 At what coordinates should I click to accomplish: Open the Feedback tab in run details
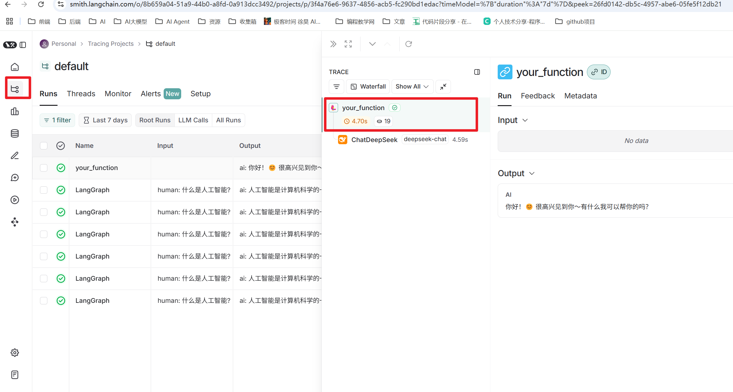538,96
